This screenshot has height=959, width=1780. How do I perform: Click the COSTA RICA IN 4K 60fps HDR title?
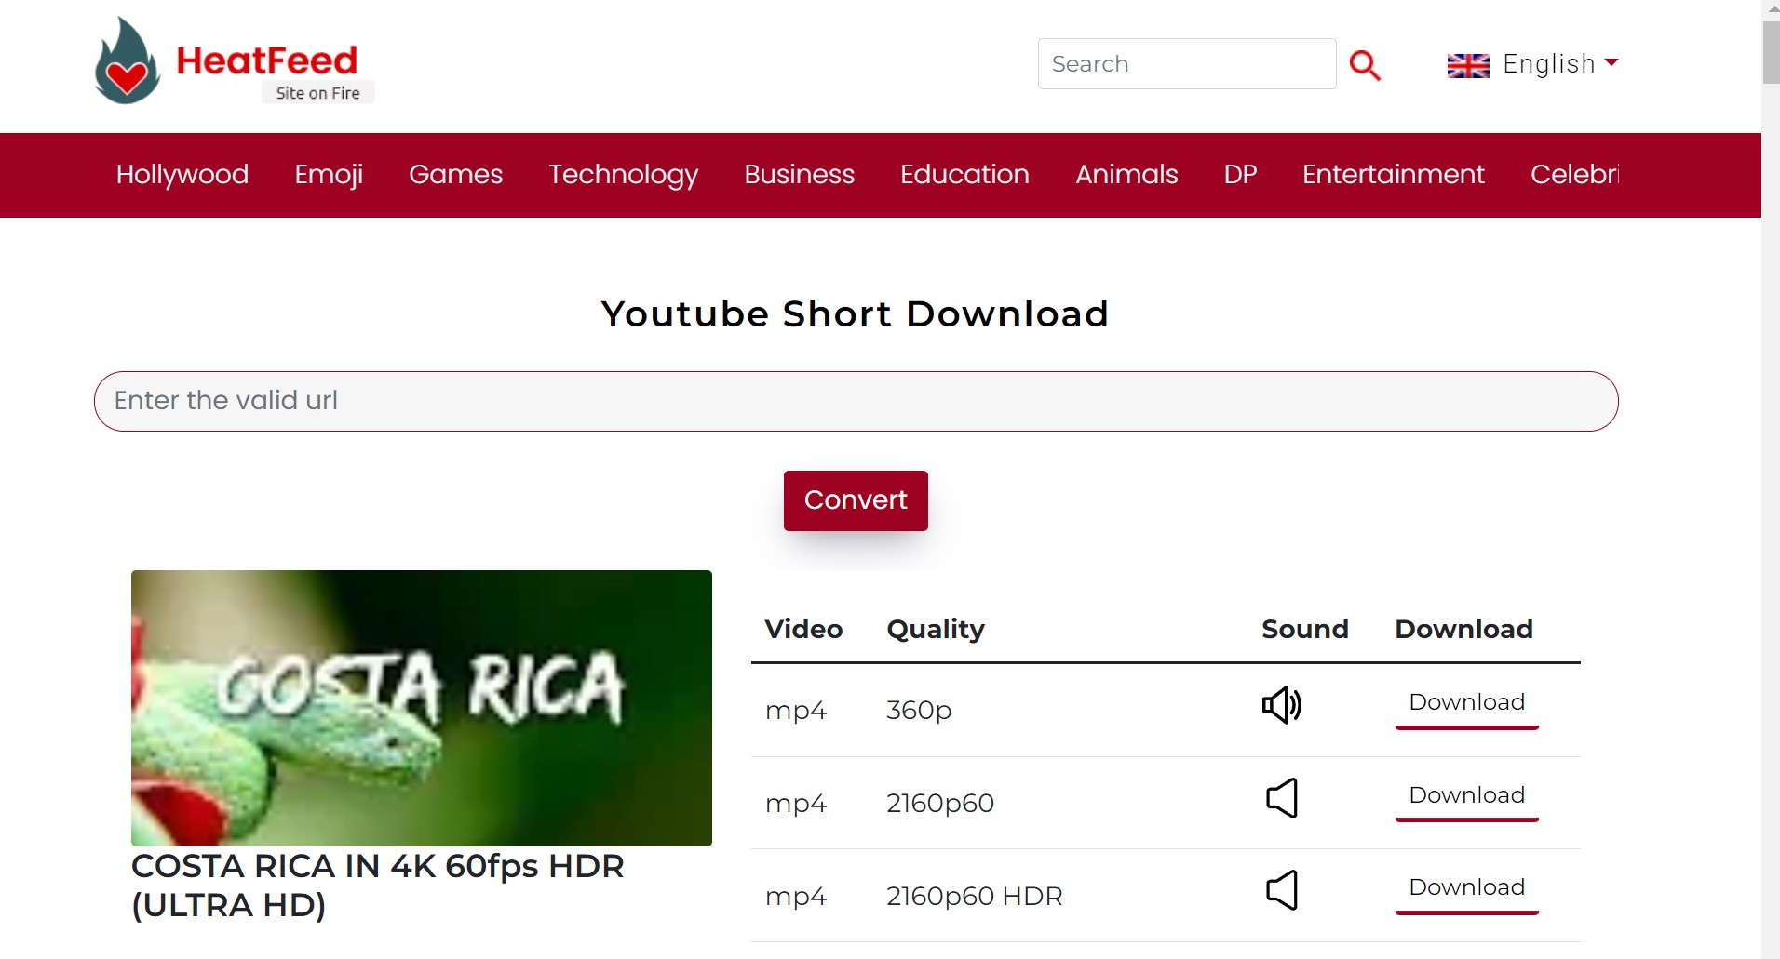pos(378,886)
